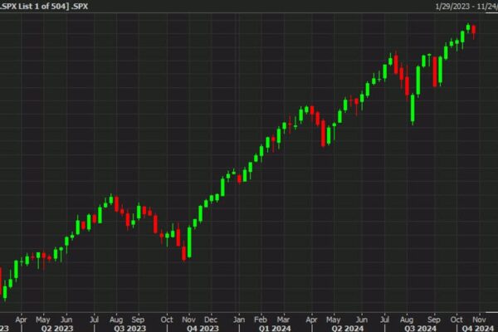The image size is (498, 332).
Task: Click the Apr label above Q2 2024
Action: [311, 320]
